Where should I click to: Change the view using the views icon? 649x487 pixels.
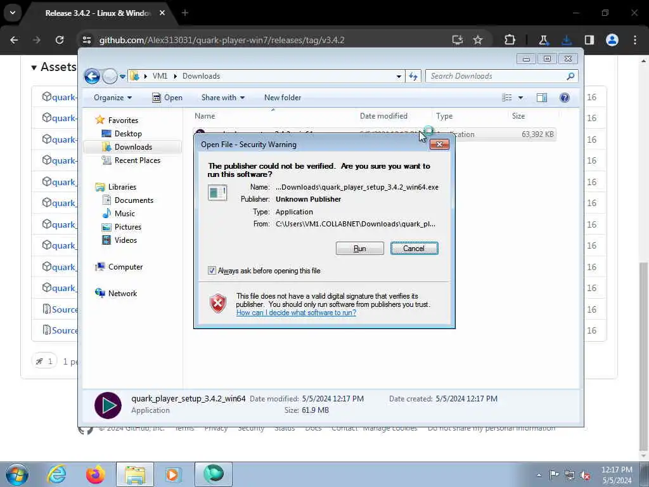click(x=506, y=98)
